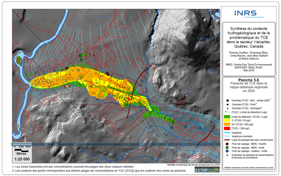Click 'Modèle numérique de terrain produit par le LCNP'
Image resolution: width=281 pixels, height=176 pixels.
(194, 165)
